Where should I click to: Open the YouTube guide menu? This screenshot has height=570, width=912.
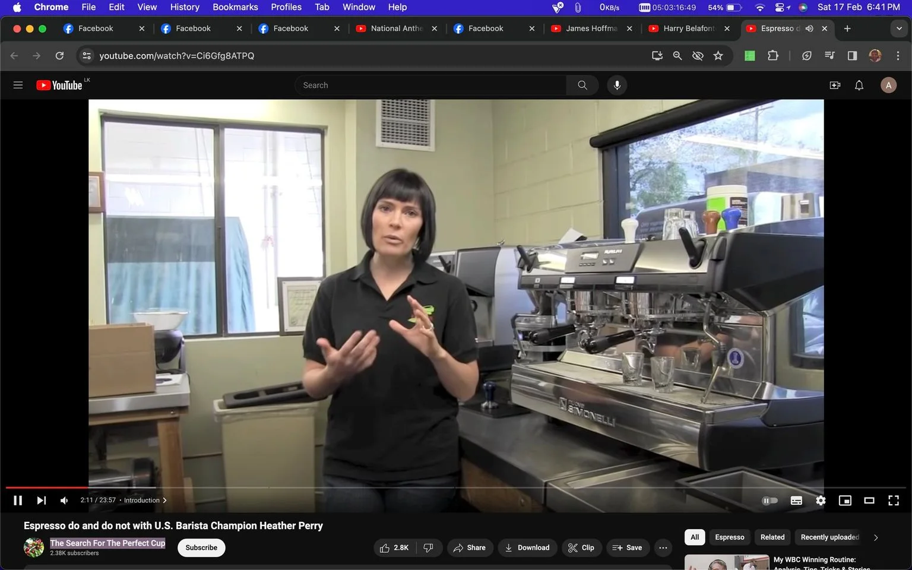(x=18, y=85)
